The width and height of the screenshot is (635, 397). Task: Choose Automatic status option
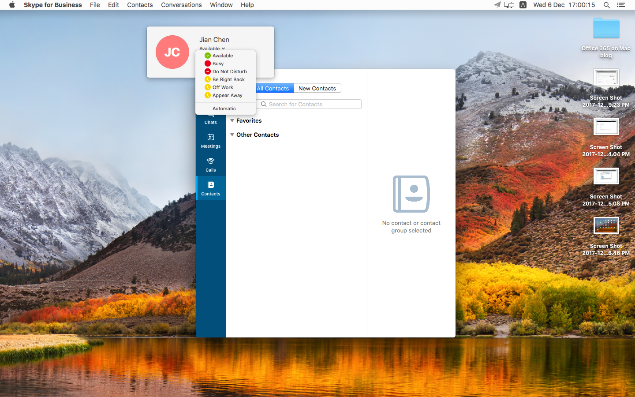pos(225,109)
